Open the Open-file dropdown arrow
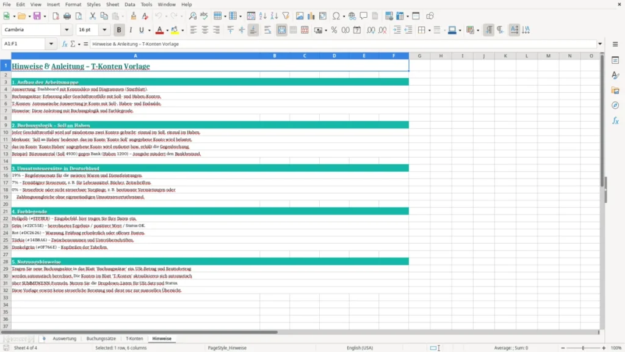The width and height of the screenshot is (625, 352). pyautogui.click(x=29, y=16)
